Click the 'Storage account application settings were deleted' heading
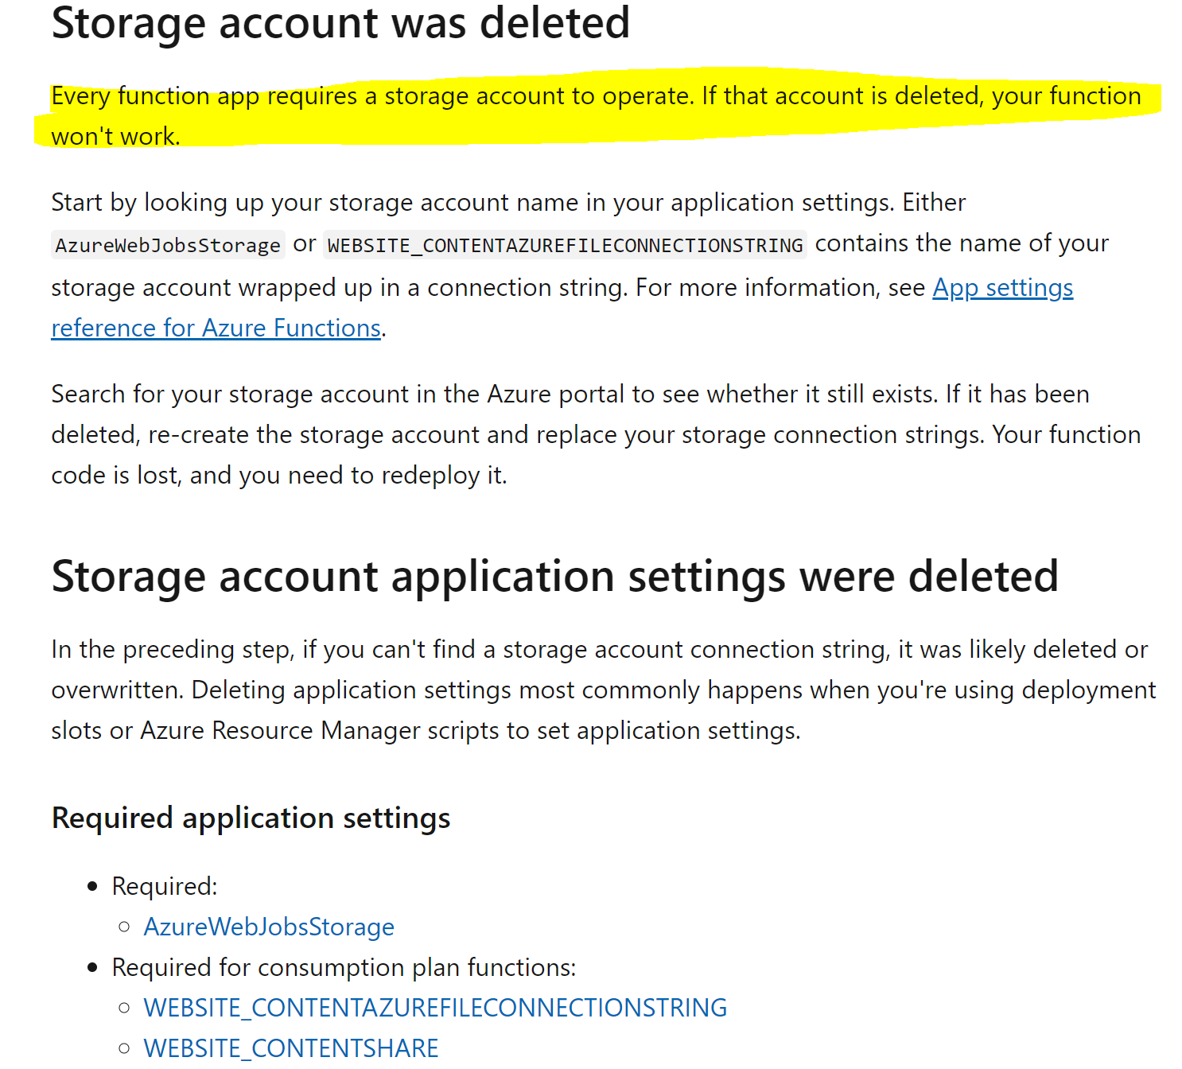Image resolution: width=1182 pixels, height=1069 pixels. click(x=554, y=576)
